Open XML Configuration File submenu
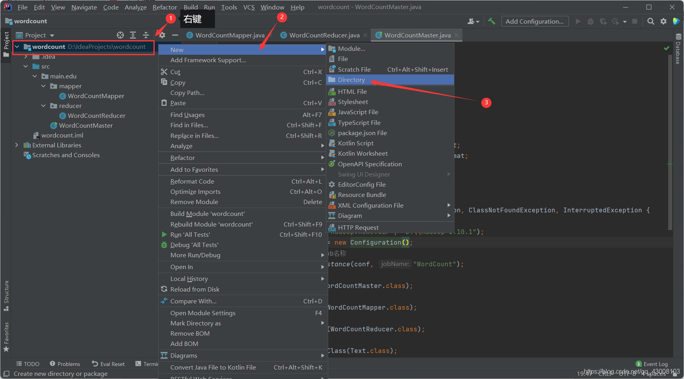The image size is (684, 379). [x=391, y=205]
